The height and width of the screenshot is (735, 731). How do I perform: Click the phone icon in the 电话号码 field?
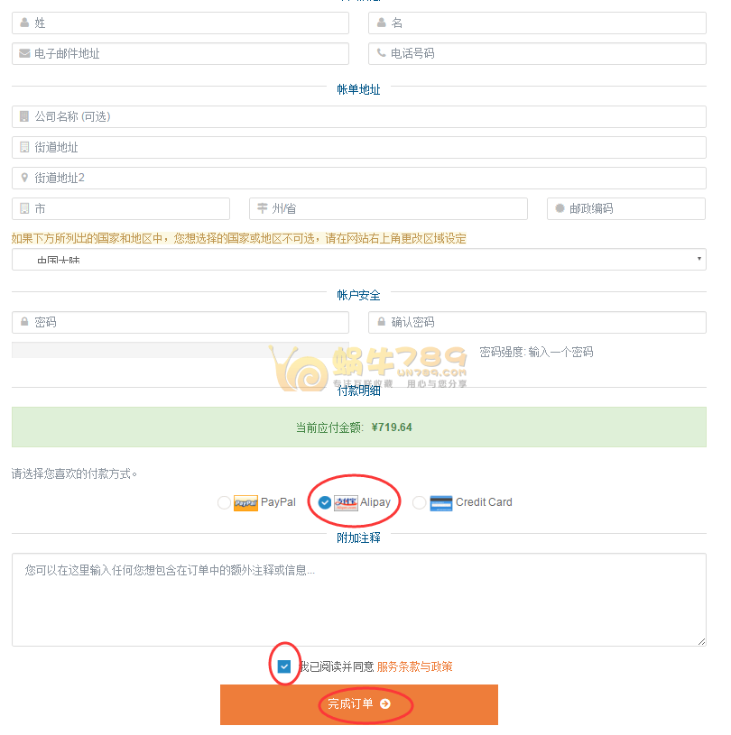(x=383, y=53)
